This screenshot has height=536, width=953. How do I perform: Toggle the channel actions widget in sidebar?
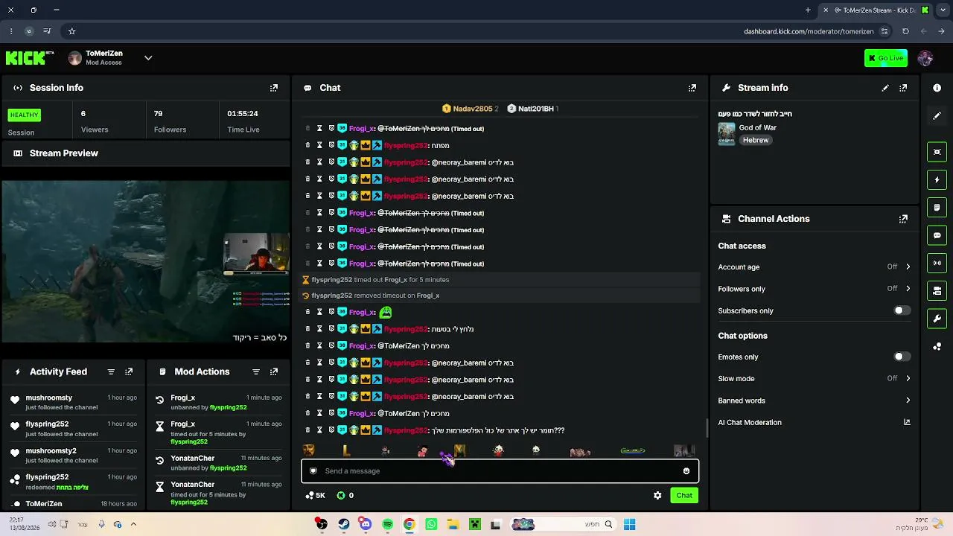pos(937,290)
